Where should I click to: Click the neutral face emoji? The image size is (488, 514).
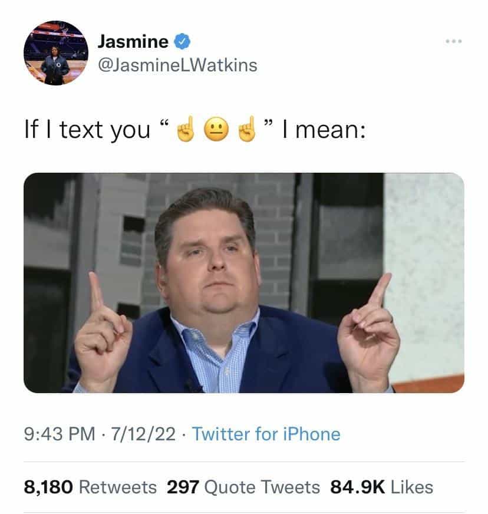[216, 130]
